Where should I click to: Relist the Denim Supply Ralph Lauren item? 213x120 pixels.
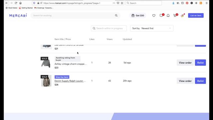(200, 81)
